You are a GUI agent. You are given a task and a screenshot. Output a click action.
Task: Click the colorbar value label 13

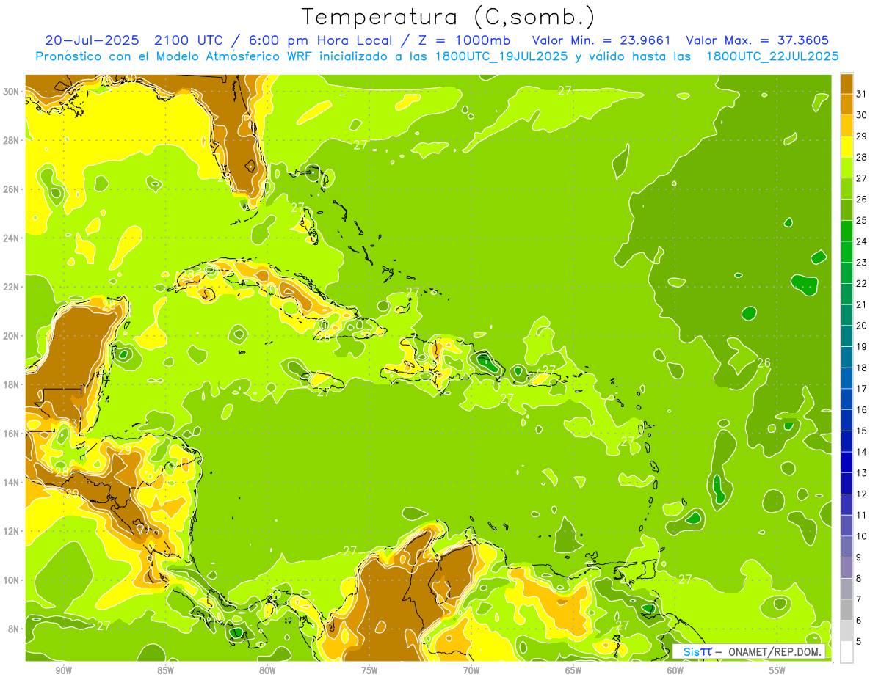click(x=862, y=473)
